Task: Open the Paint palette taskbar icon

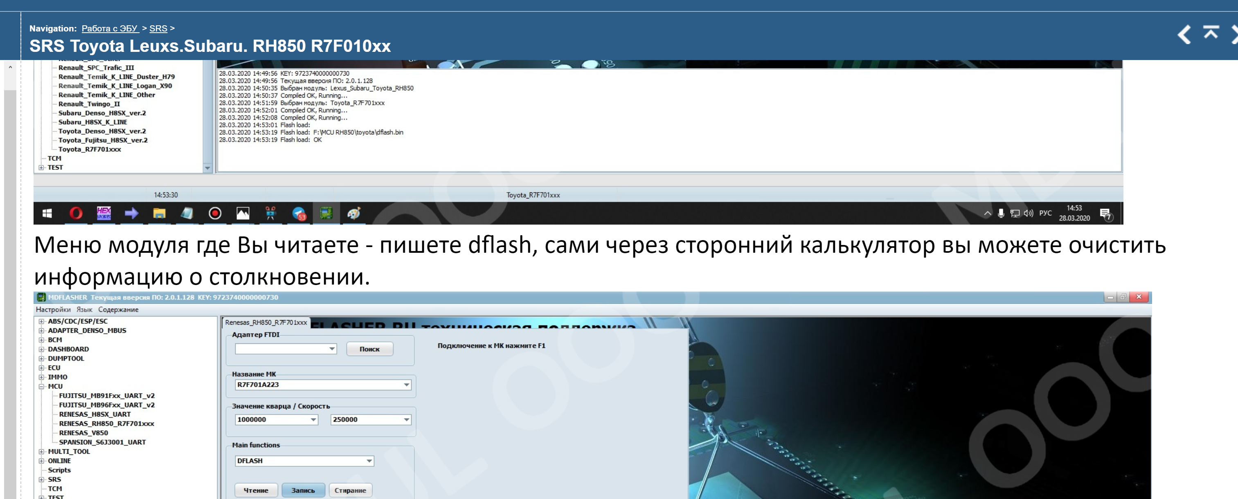Action: [354, 214]
